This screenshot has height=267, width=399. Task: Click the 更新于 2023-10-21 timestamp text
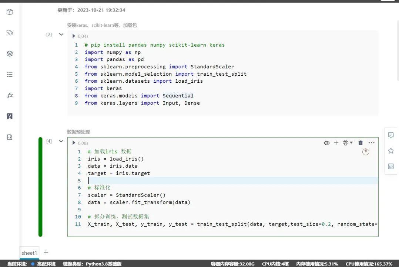tap(91, 10)
